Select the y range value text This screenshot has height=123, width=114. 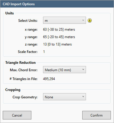59,37
